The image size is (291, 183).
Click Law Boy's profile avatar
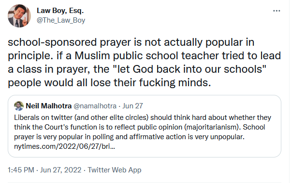pos(19,16)
